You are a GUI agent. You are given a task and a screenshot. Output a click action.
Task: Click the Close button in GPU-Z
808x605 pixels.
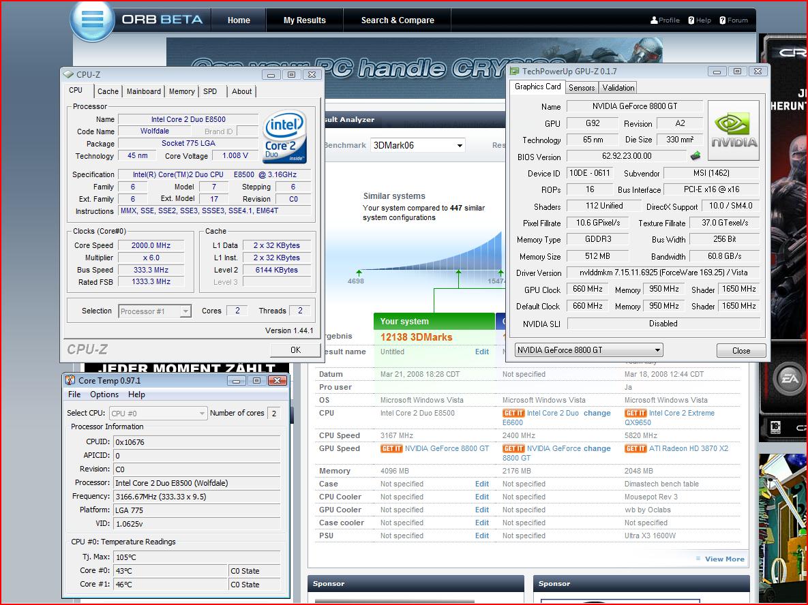coord(741,351)
